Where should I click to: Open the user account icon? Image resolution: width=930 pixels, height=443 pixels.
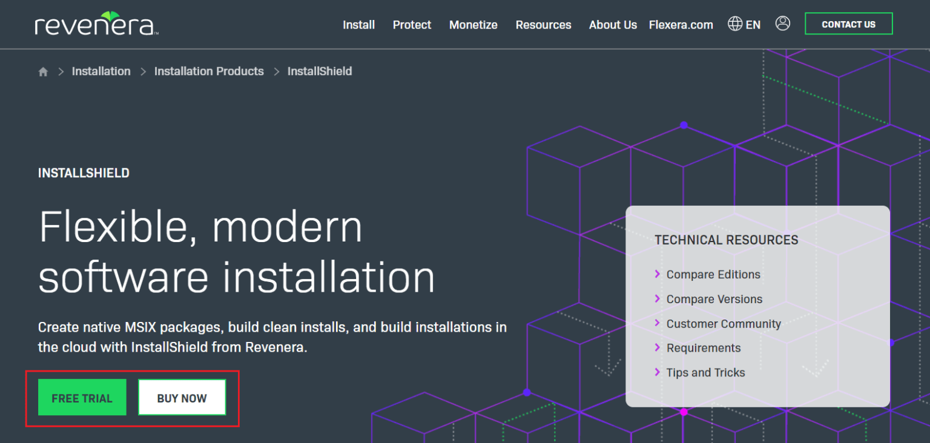782,24
